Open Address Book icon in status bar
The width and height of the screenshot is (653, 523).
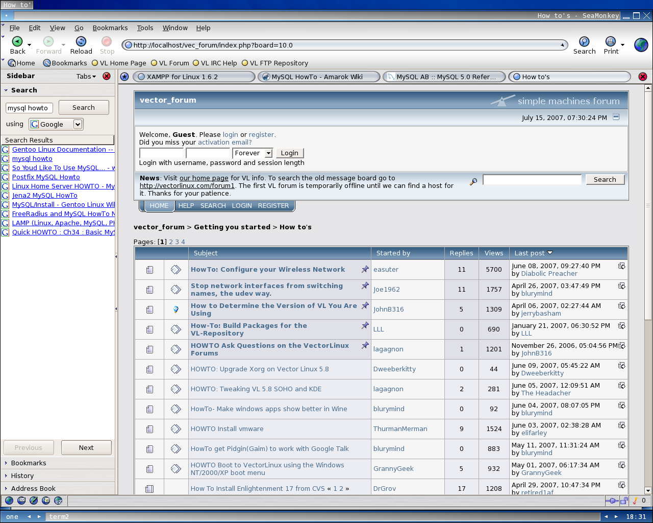[x=46, y=501]
